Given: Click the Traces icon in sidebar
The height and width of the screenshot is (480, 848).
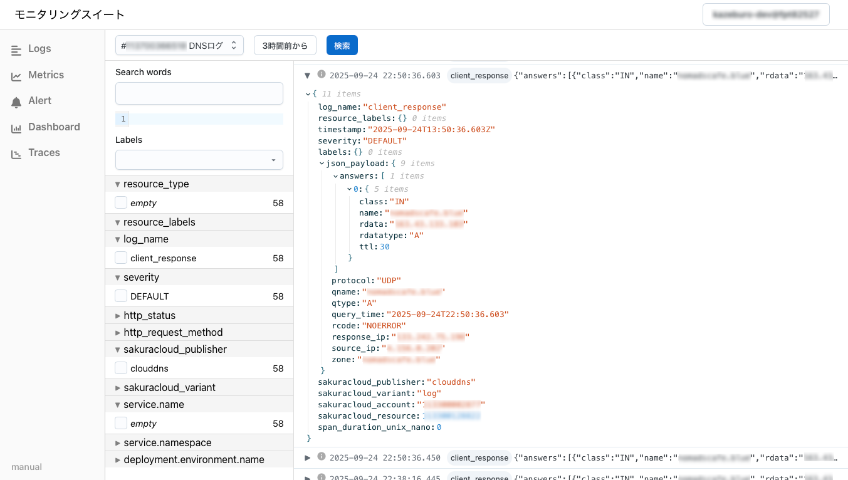Looking at the screenshot, I should [16, 154].
